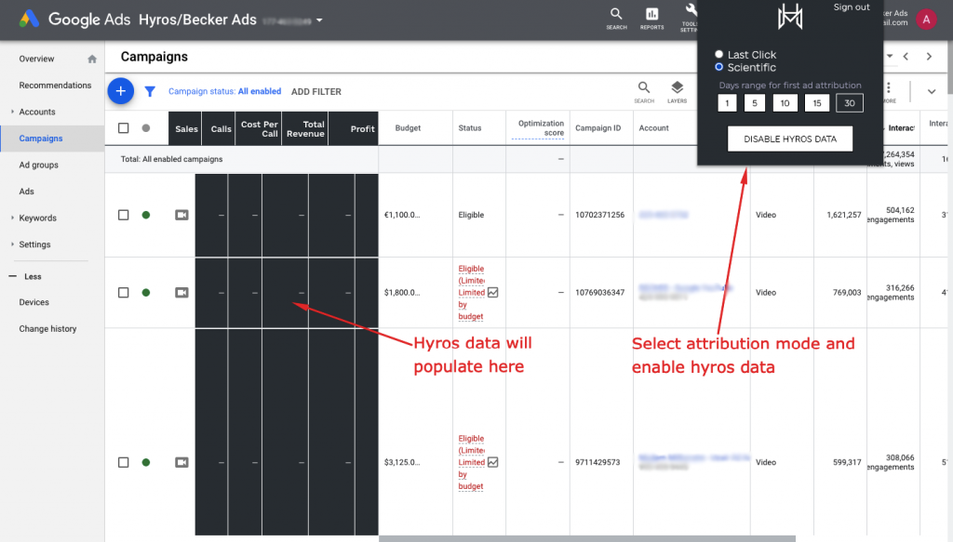Viewport: 953px width, 542px height.
Task: Check the box for campaign 10769036347
Action: pyautogui.click(x=124, y=293)
